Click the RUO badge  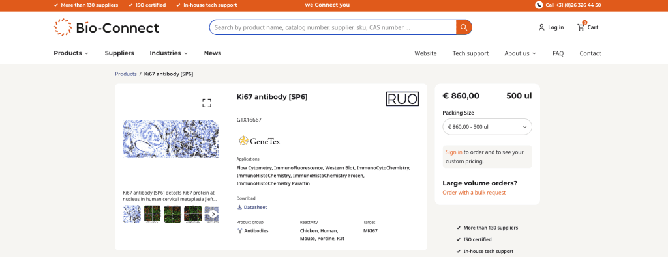[x=402, y=99]
